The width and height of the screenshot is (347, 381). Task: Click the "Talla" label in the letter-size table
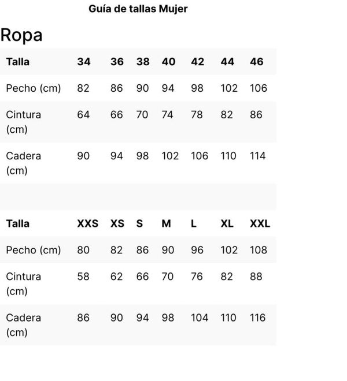pos(17,223)
